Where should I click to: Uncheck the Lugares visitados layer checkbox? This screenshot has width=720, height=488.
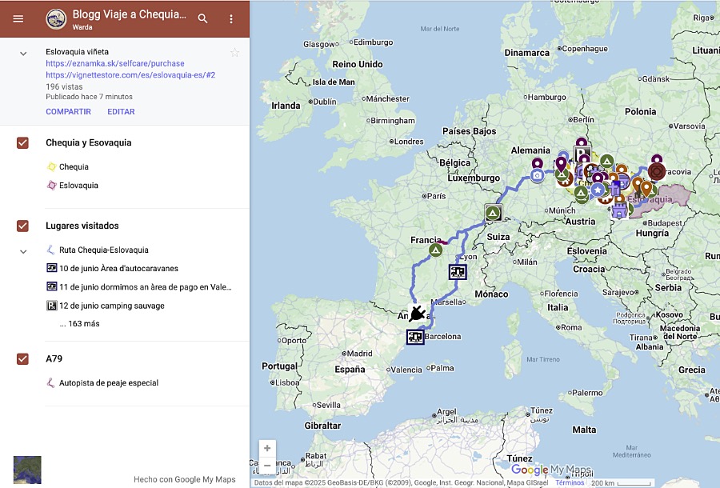tap(22, 226)
